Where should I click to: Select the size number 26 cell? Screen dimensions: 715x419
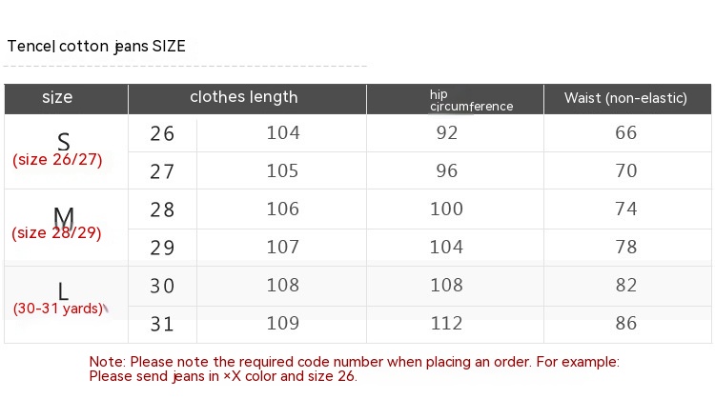pos(163,133)
